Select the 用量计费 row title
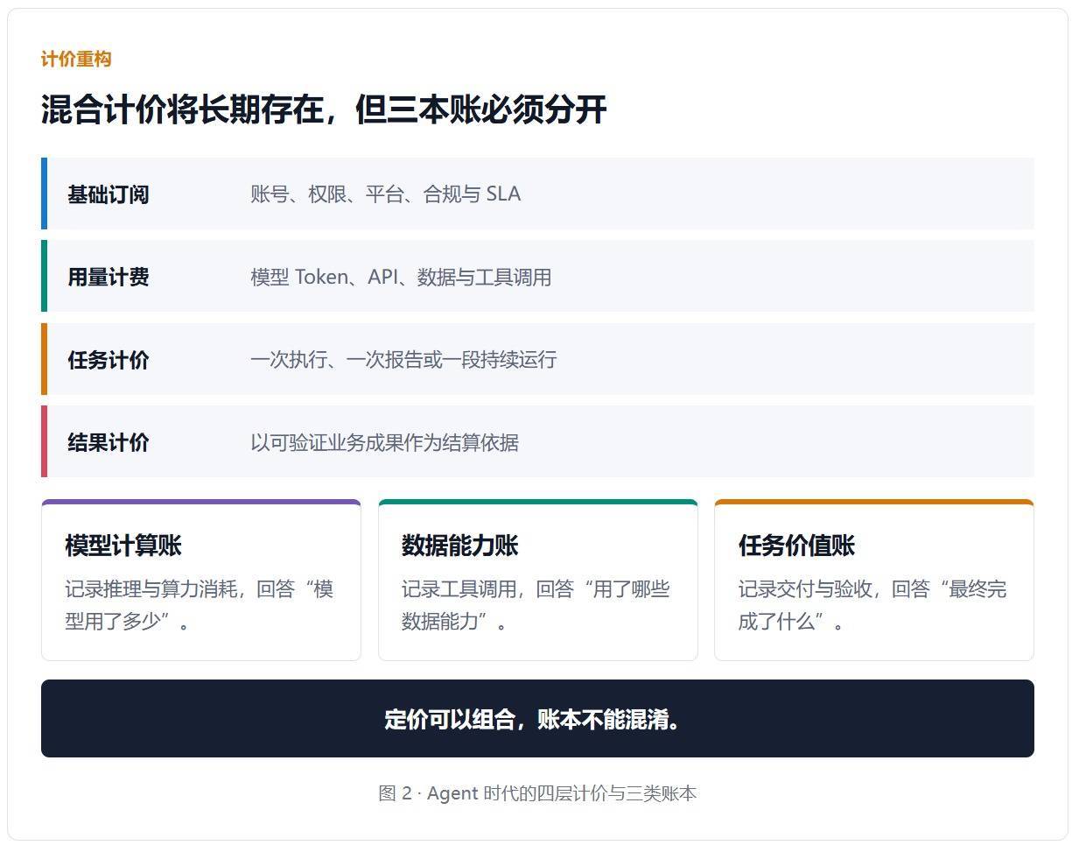Viewport: 1072px width, 845px height. click(109, 278)
